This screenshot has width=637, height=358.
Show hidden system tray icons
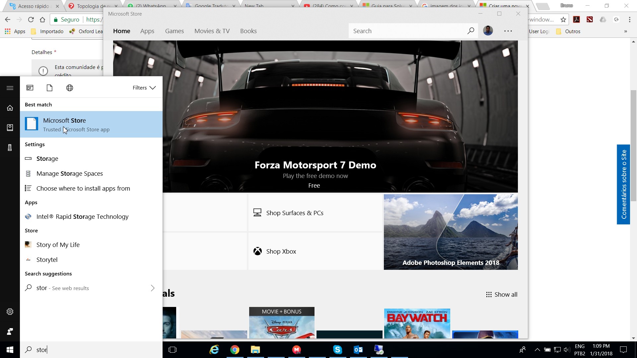tap(537, 350)
